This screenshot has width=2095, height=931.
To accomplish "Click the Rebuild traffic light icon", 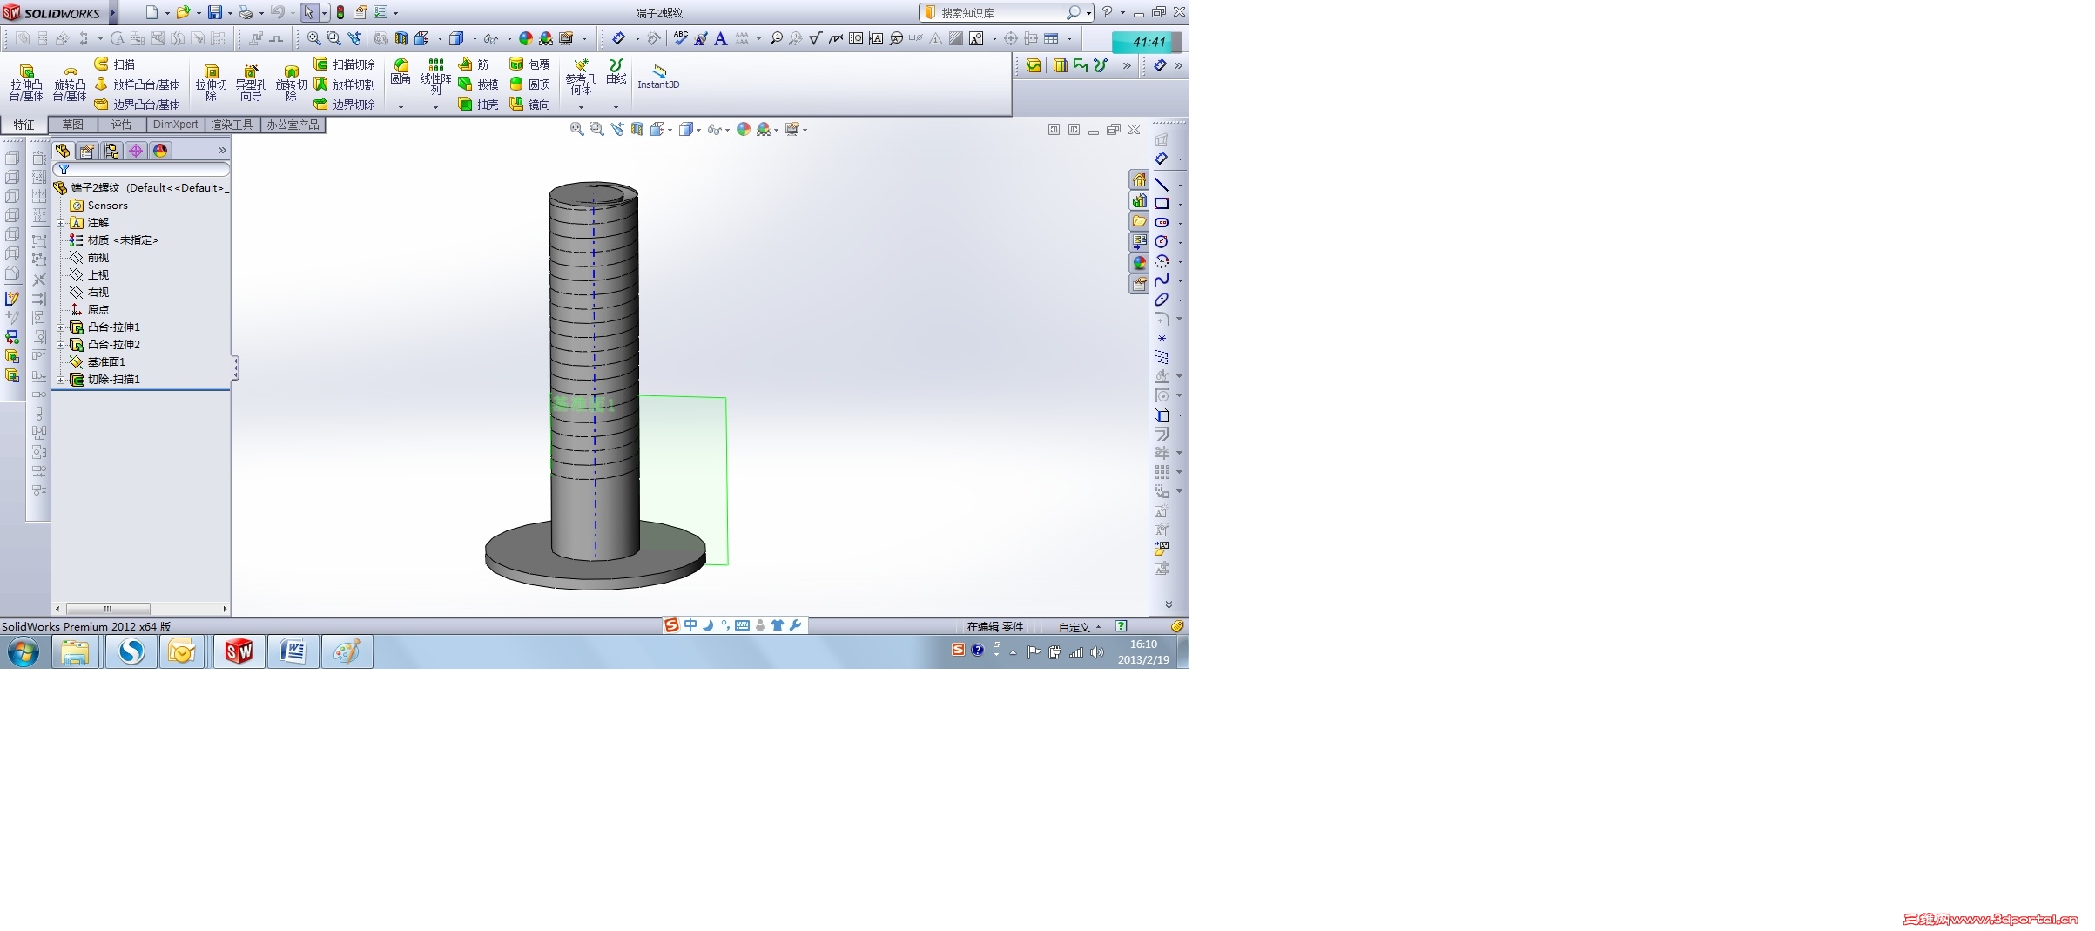I will click(x=340, y=12).
